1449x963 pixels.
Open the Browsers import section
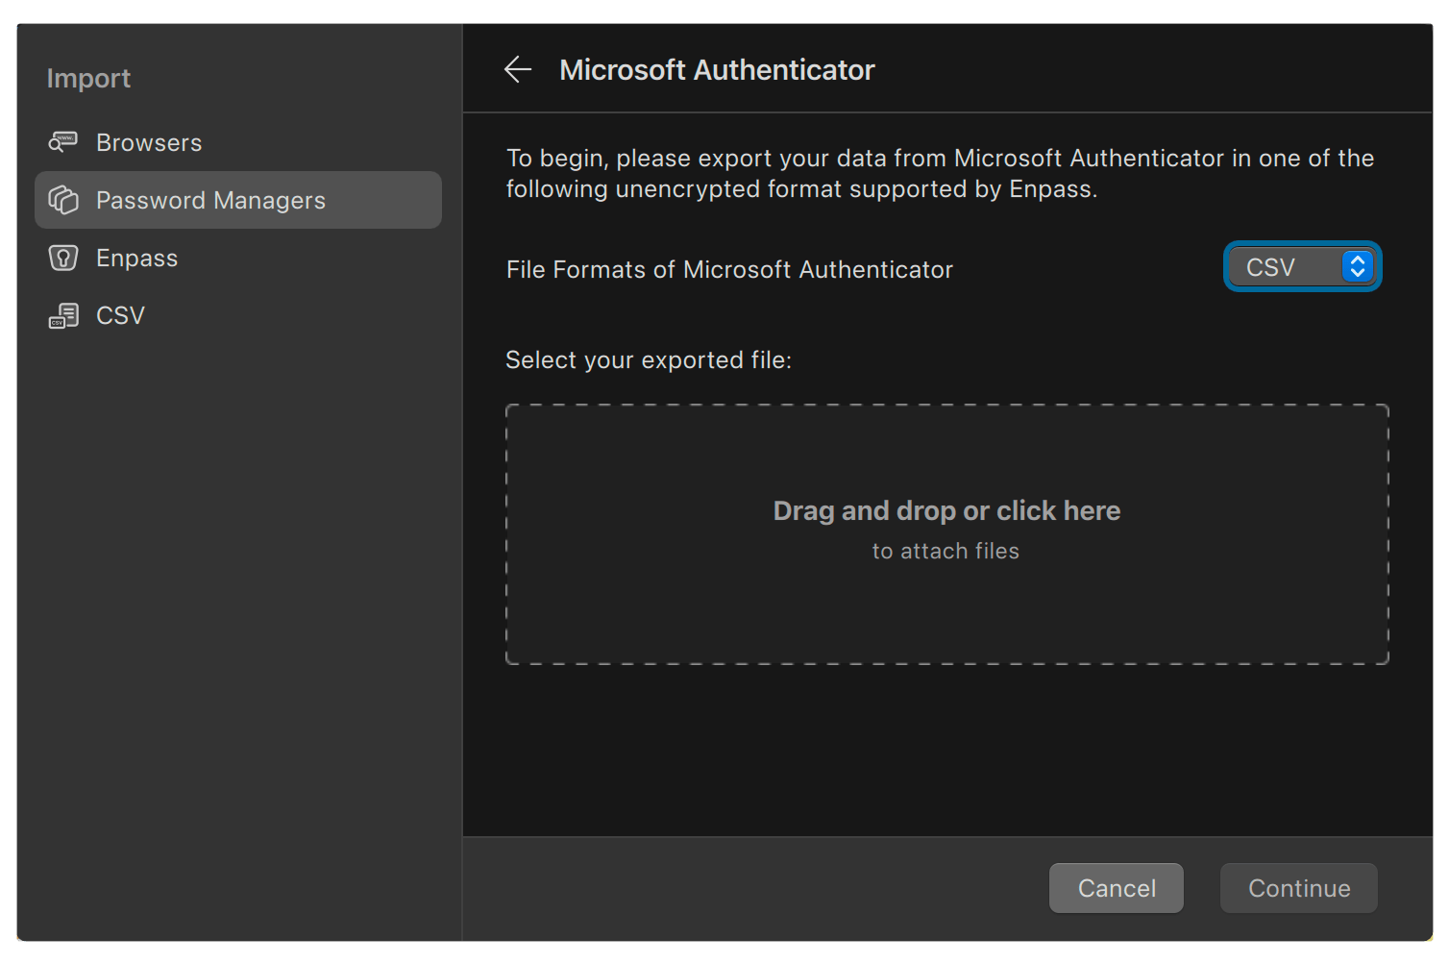coord(238,142)
